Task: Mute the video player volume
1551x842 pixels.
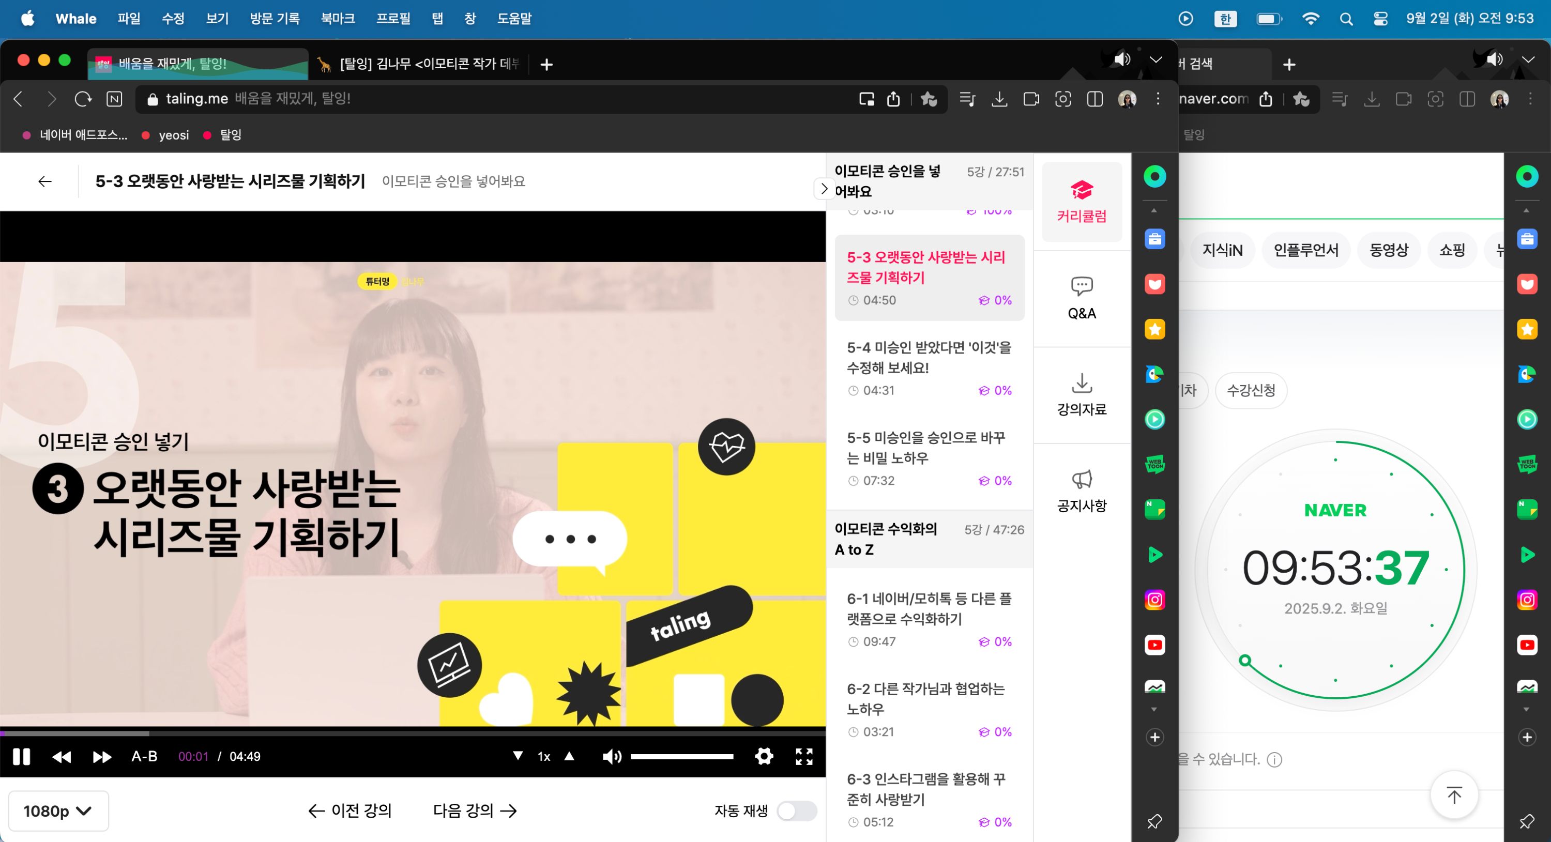Action: [x=611, y=757]
